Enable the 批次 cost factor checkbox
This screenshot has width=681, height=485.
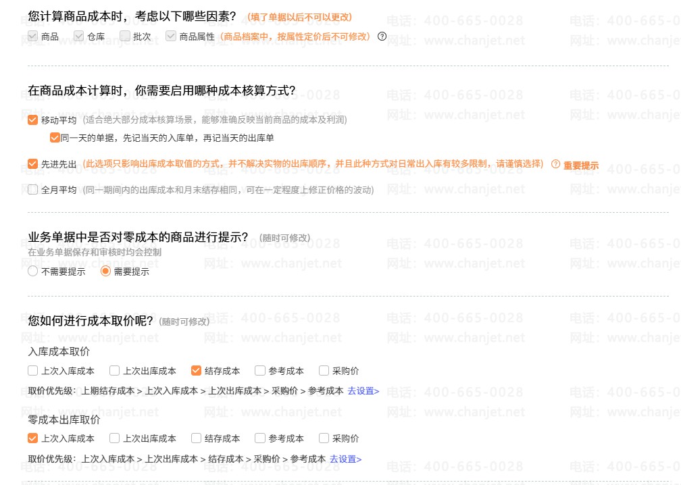click(x=124, y=36)
